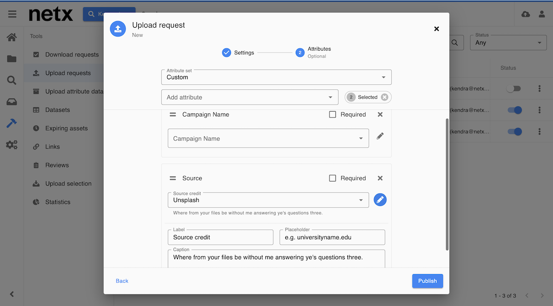Open the Add attribute dropdown
The height and width of the screenshot is (306, 553).
250,97
